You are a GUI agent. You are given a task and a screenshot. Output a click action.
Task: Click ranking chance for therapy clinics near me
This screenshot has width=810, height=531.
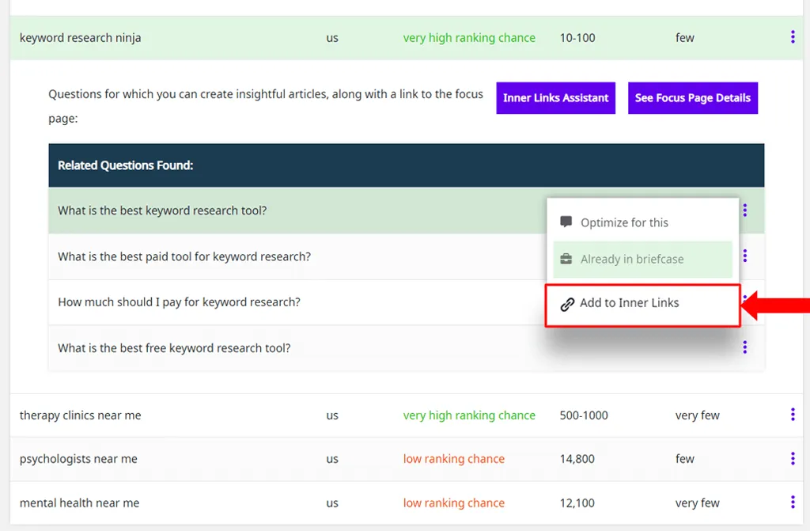pos(469,415)
